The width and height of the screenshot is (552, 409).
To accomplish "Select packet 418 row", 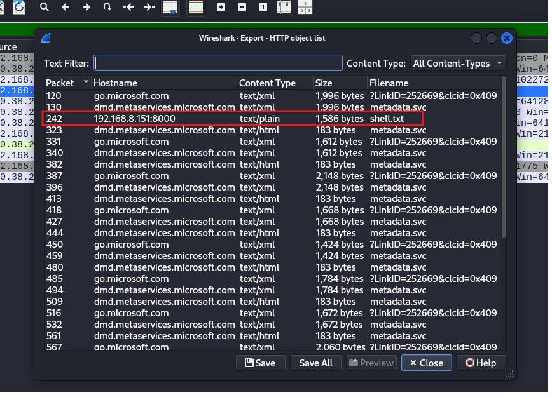I will (x=272, y=210).
